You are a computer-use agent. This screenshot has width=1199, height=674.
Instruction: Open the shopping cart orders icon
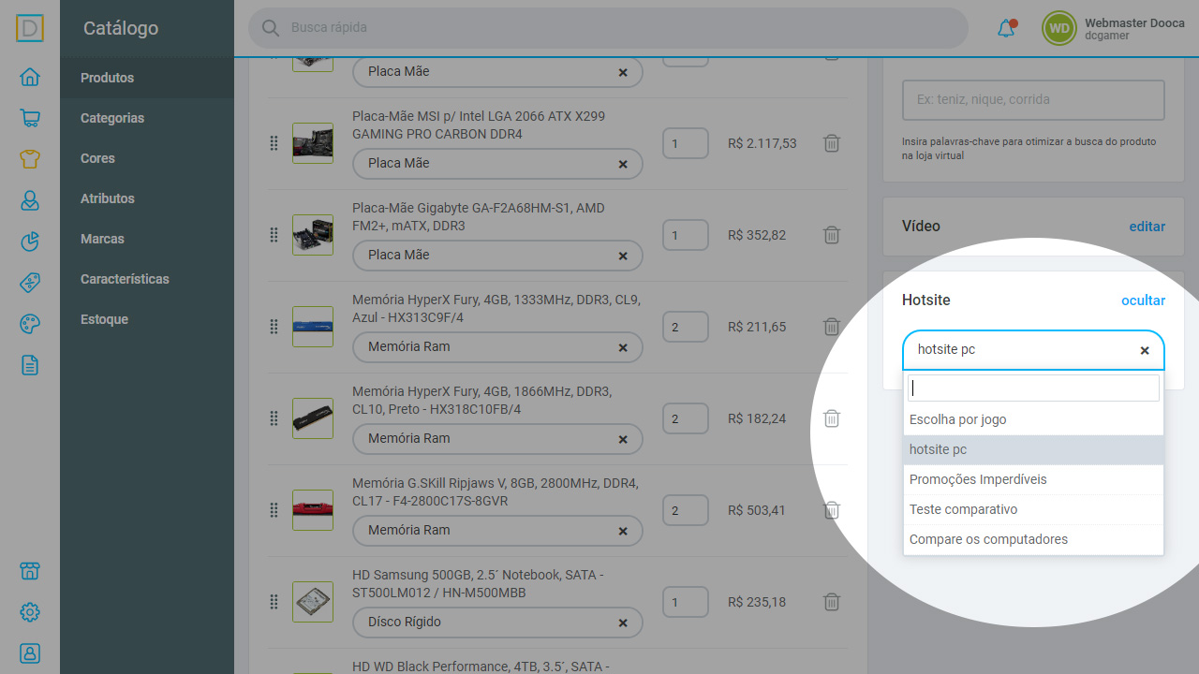pos(30,118)
